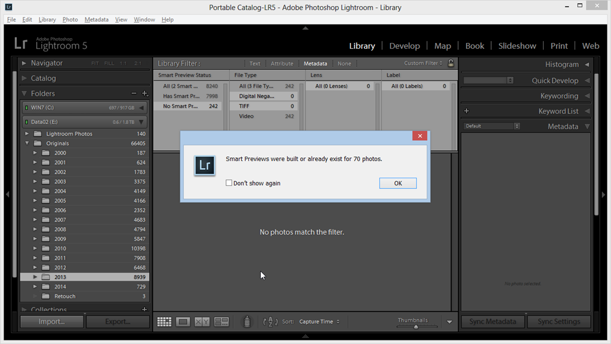Collapse the Originals folder tree
This screenshot has width=611, height=344.
(x=27, y=143)
